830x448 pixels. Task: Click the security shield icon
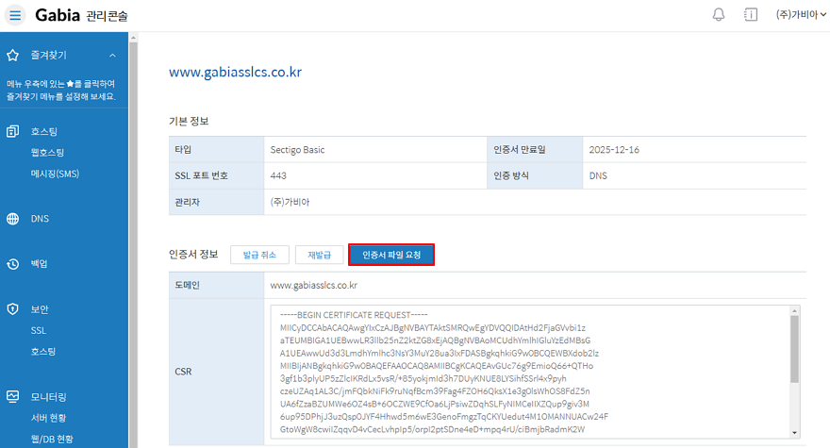tap(12, 308)
